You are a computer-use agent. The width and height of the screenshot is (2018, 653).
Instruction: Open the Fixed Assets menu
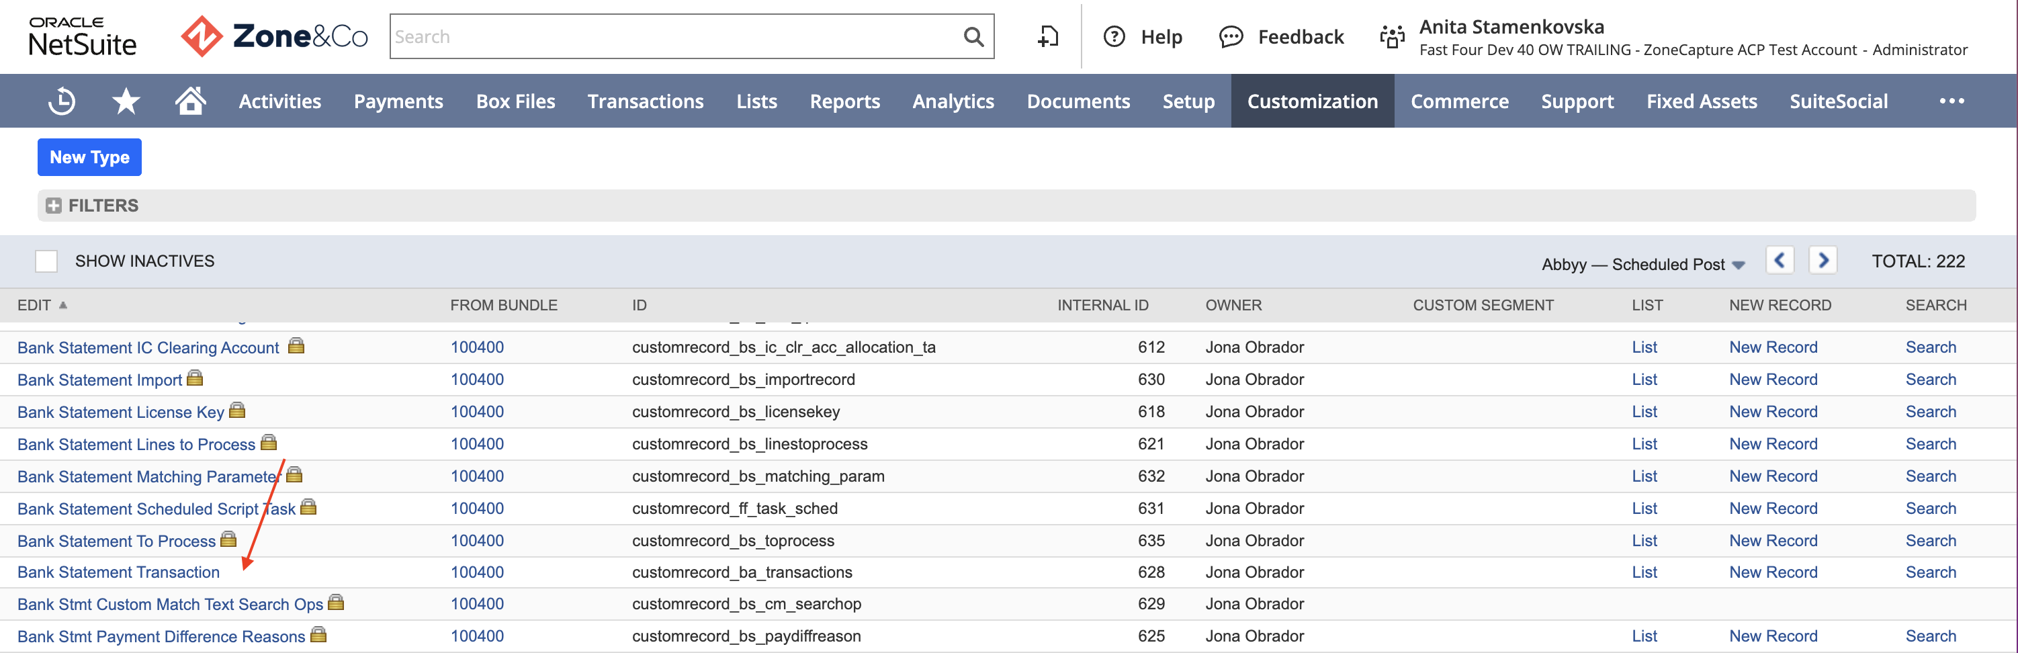pyautogui.click(x=1702, y=101)
